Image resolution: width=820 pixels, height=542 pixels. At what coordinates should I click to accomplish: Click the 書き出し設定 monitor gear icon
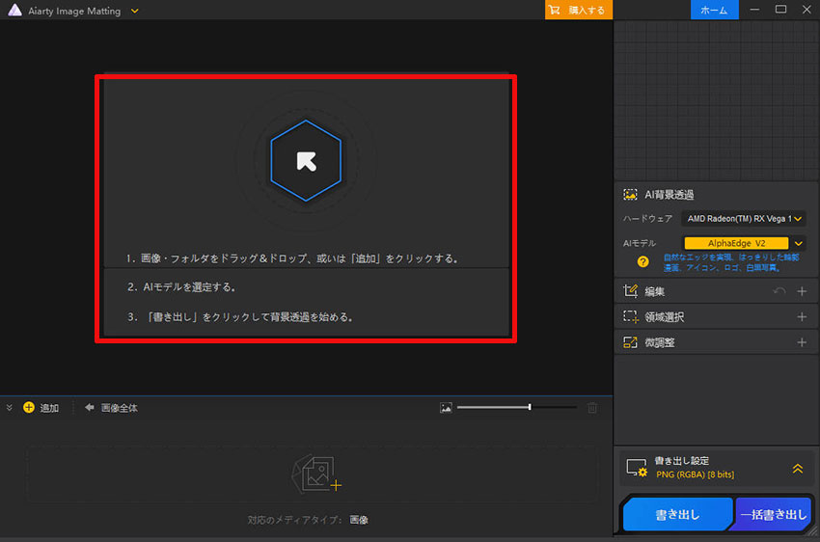[x=636, y=468]
